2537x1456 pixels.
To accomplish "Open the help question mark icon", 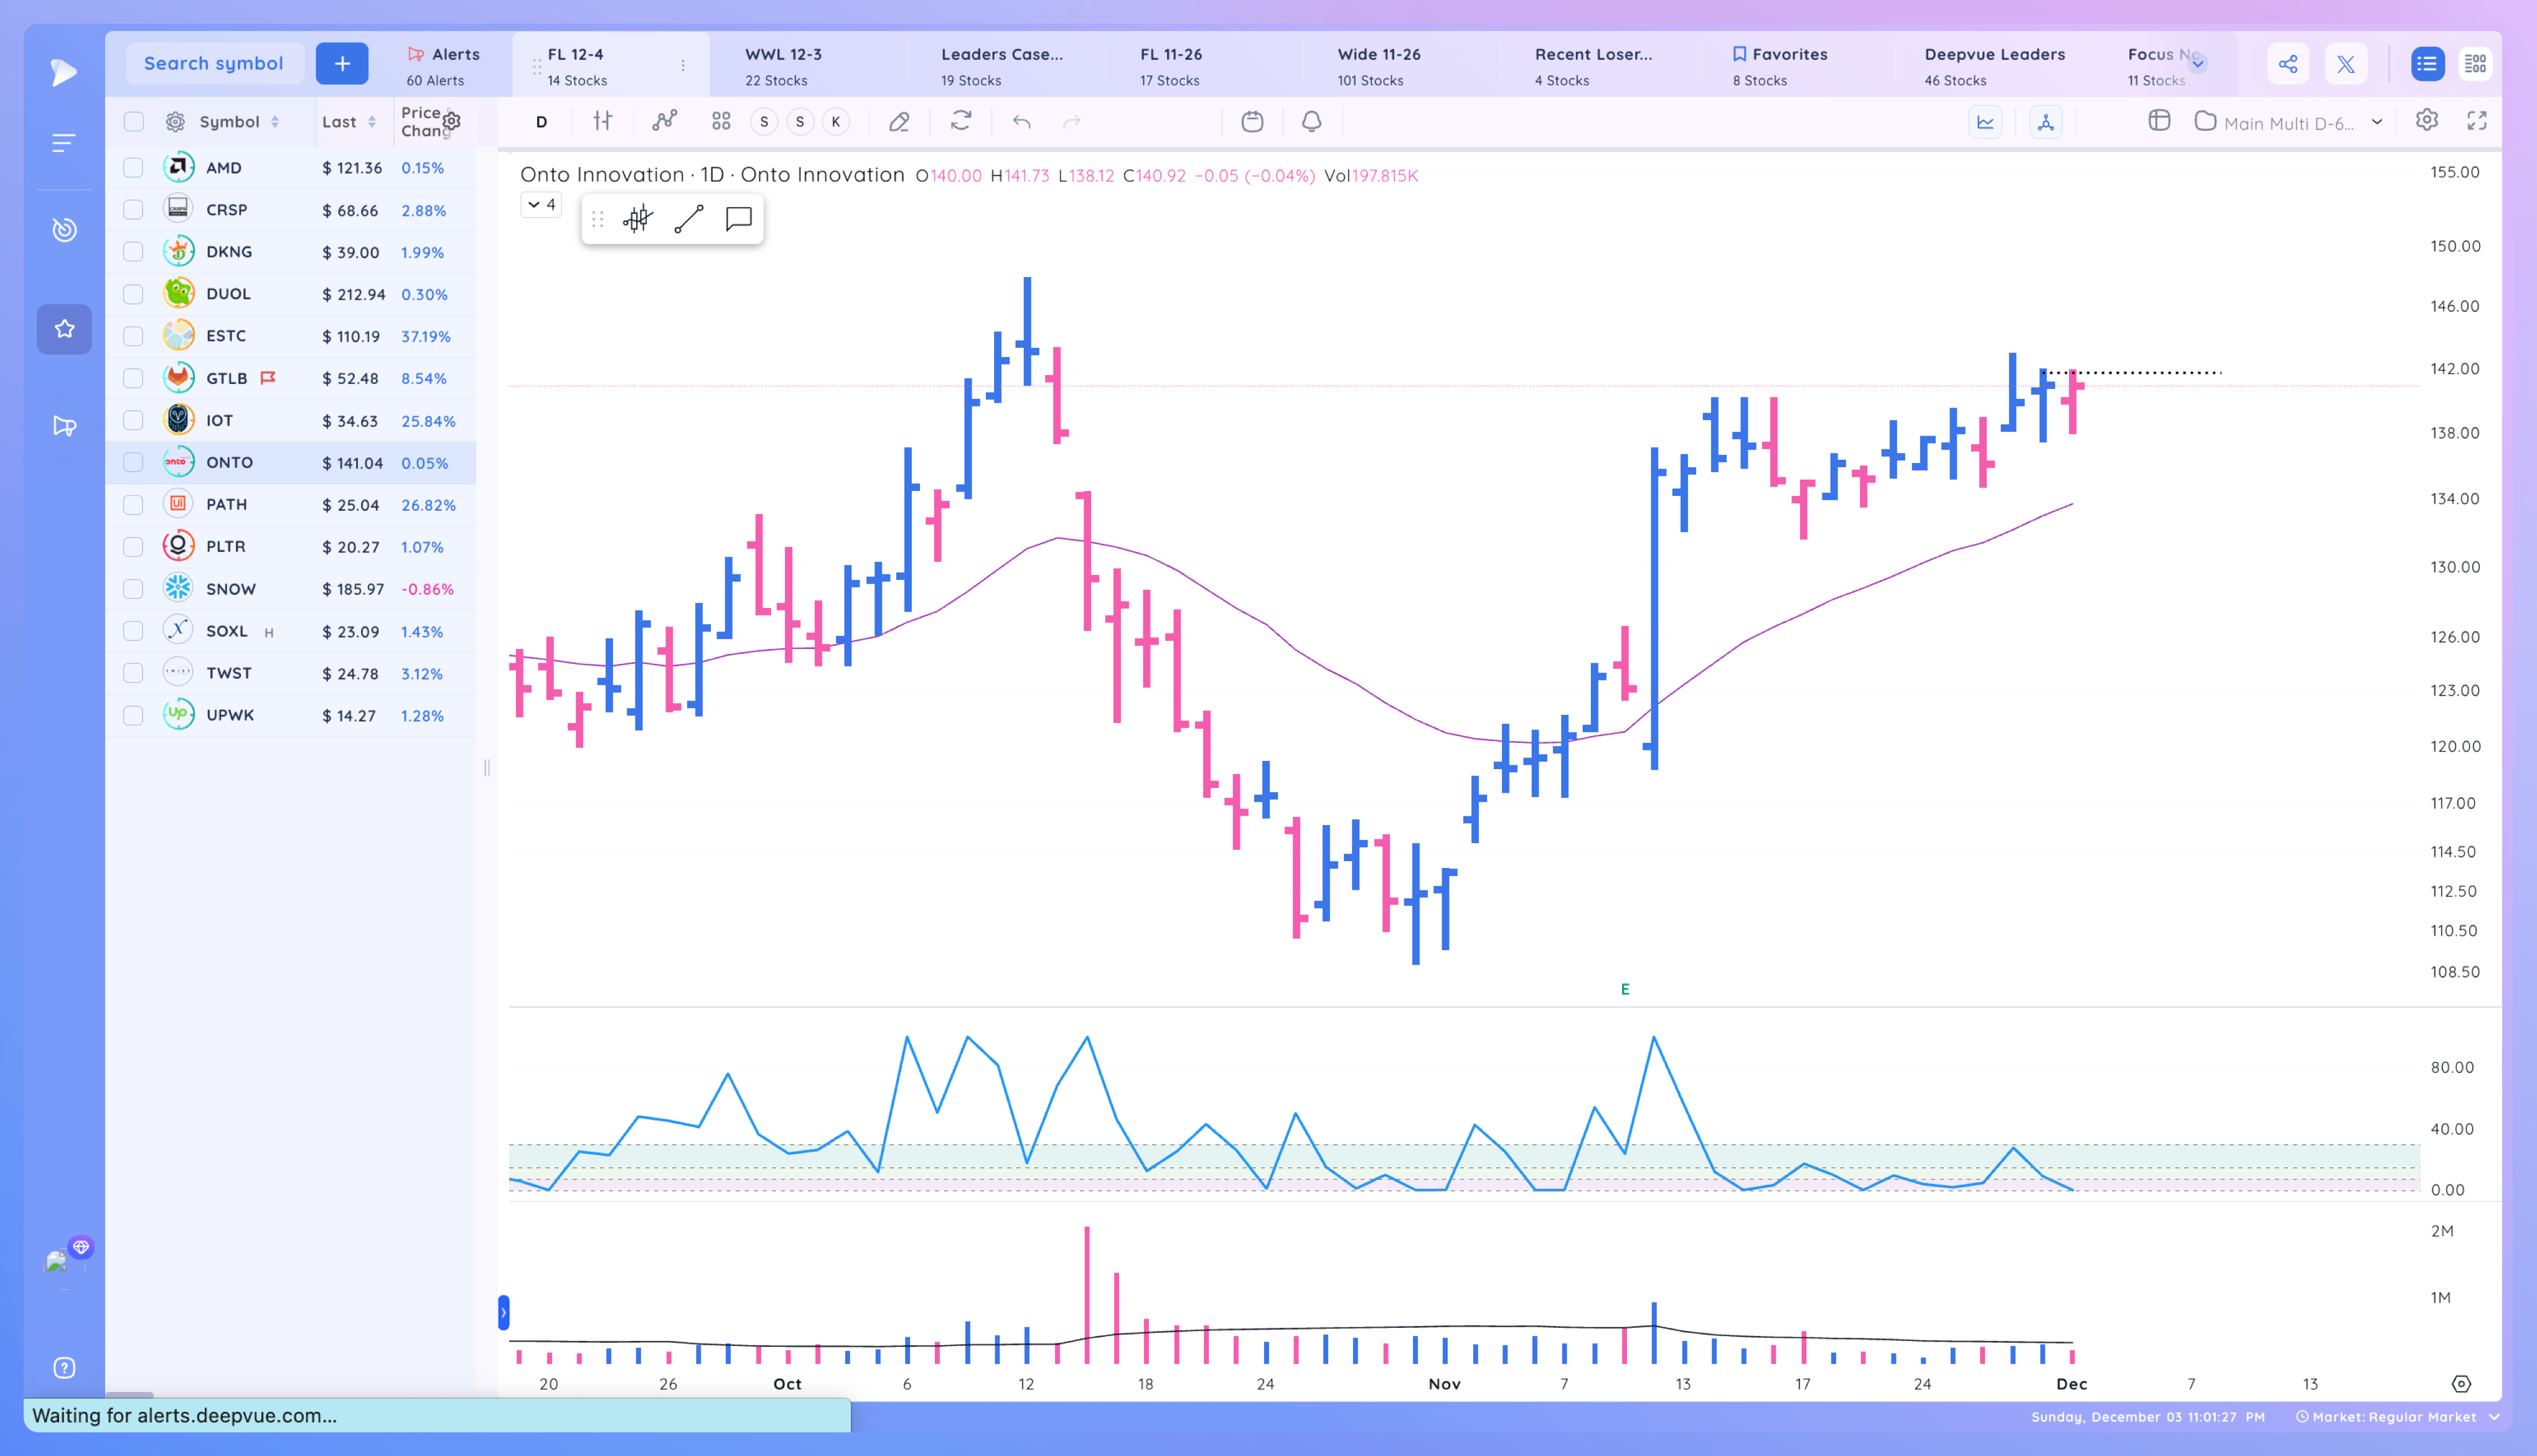I will (64, 1368).
